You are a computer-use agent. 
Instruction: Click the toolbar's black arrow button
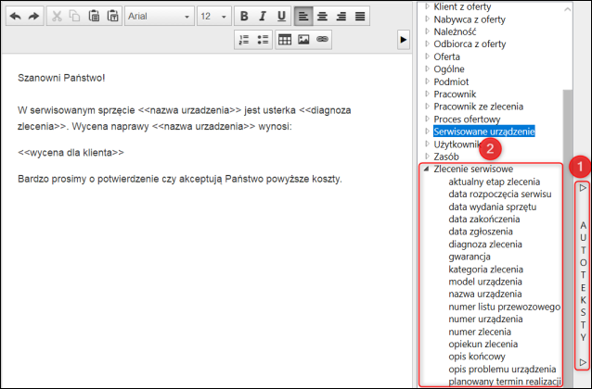[x=404, y=40]
